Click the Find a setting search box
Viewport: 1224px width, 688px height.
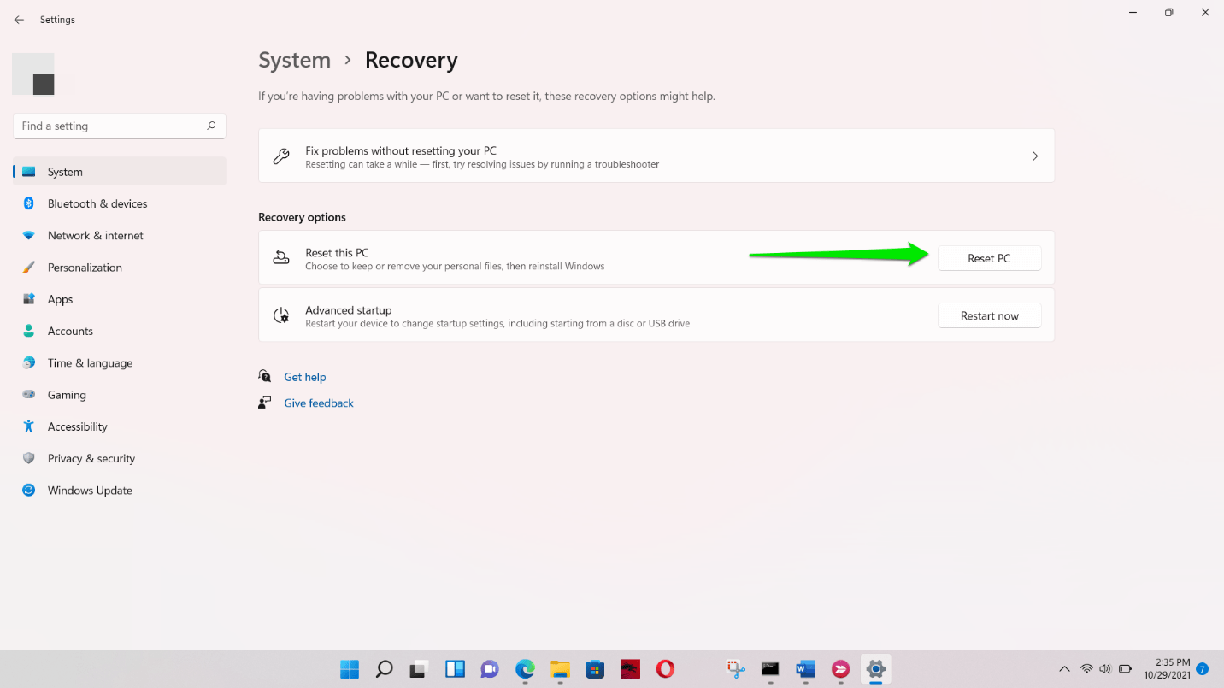119,126
